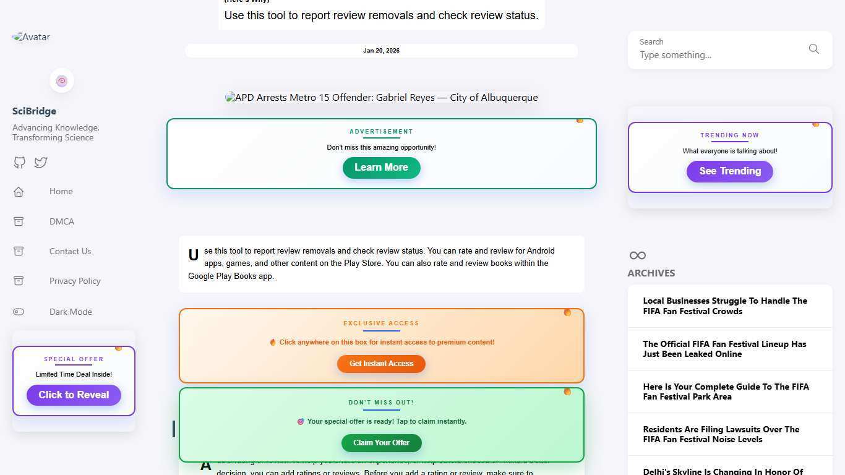Click the infinity icon above Archives
The image size is (845, 475).
pos(637,255)
